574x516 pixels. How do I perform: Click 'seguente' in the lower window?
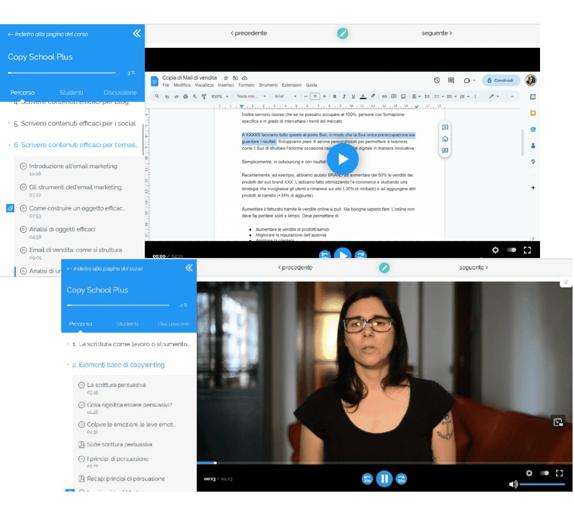(474, 268)
